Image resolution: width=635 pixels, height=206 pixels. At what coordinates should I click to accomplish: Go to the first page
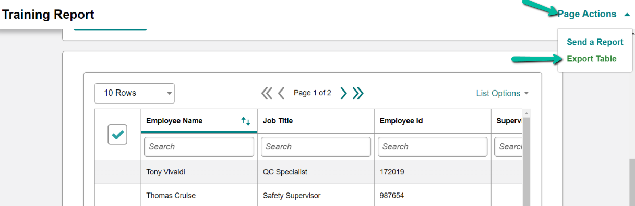[267, 93]
